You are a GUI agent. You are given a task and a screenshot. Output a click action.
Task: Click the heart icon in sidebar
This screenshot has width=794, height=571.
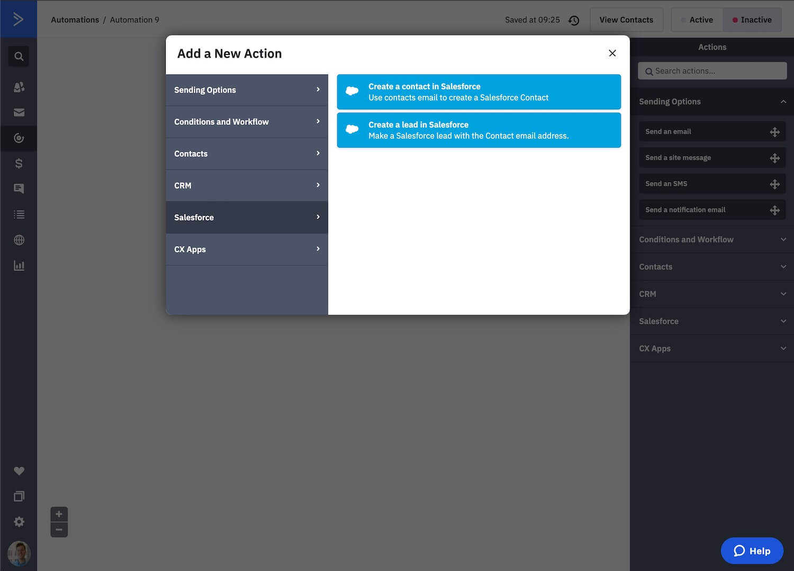[x=19, y=471]
